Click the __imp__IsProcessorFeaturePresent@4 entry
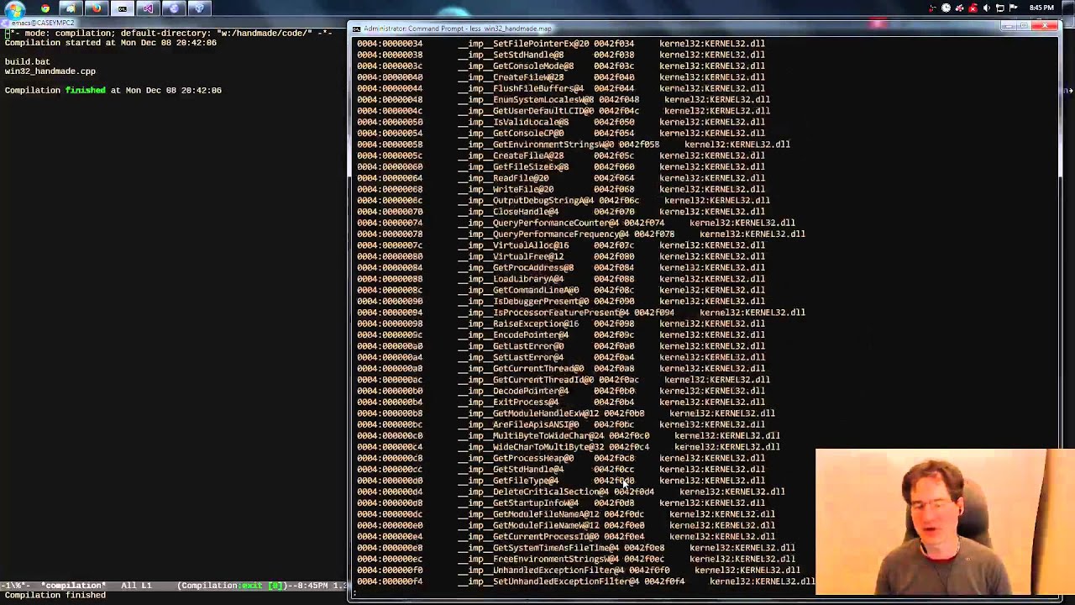This screenshot has height=605, width=1075. pyautogui.click(x=543, y=312)
